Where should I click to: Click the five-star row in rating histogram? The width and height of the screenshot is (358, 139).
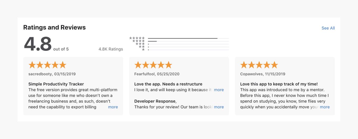137,38
